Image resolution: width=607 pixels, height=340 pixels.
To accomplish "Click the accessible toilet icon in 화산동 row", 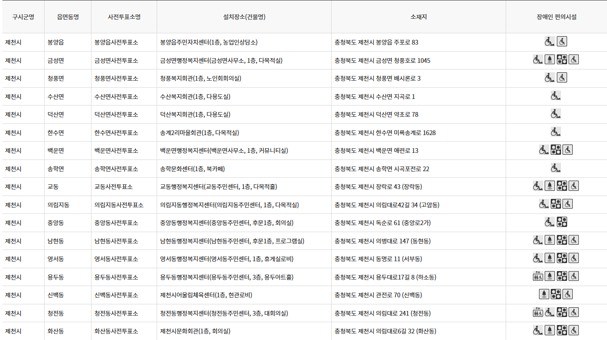I will (573, 331).
